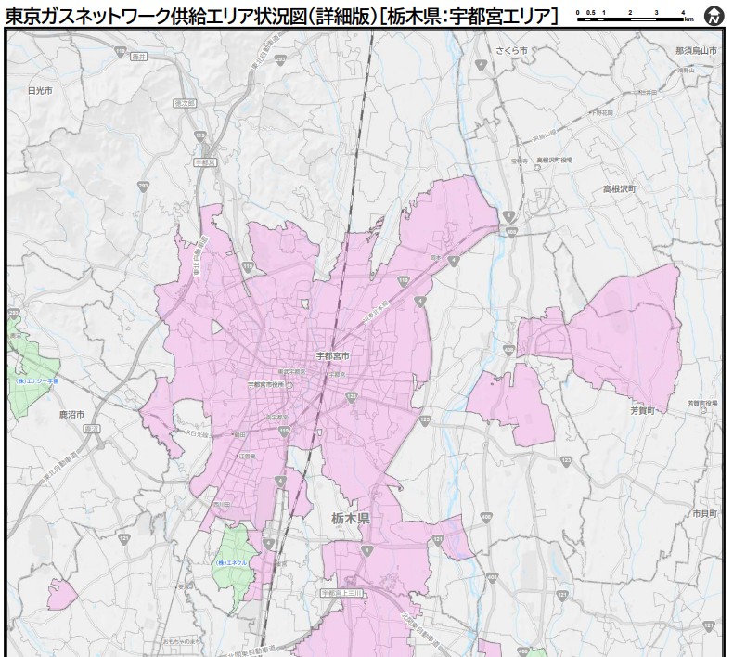The width and height of the screenshot is (733, 657).
Task: Click the Route 4 shield below さくら市
Action: point(481,66)
